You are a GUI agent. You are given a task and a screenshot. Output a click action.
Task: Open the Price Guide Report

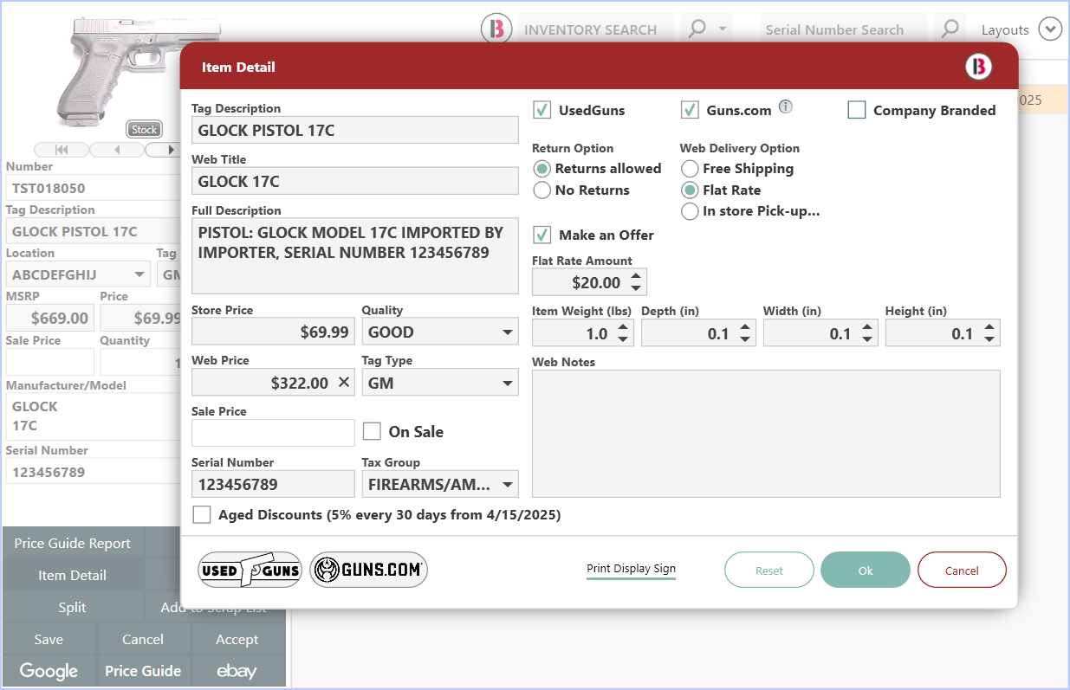click(73, 544)
